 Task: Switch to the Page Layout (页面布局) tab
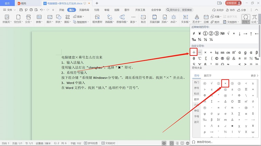click(84, 10)
